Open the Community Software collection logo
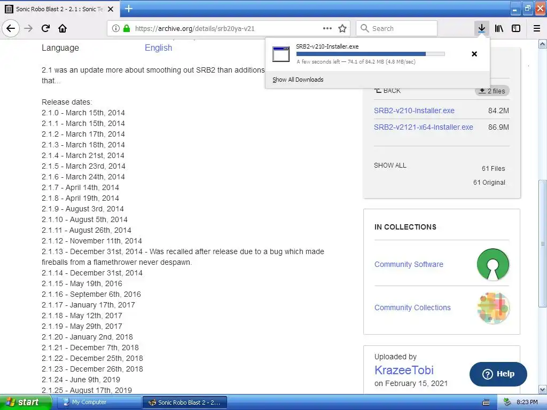 (493, 264)
